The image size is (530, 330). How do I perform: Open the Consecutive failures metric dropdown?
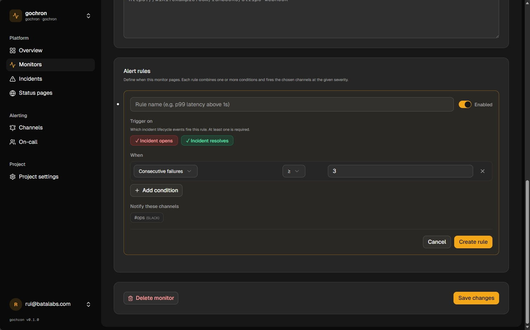click(x=165, y=171)
